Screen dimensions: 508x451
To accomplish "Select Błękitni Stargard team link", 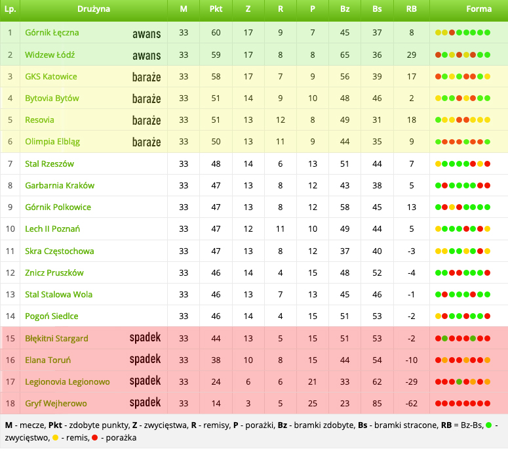I will 56,339.
